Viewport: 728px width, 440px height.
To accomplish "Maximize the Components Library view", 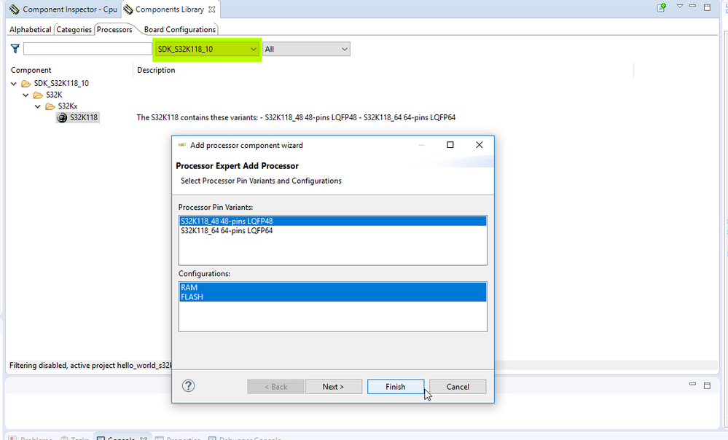I will tap(707, 7).
